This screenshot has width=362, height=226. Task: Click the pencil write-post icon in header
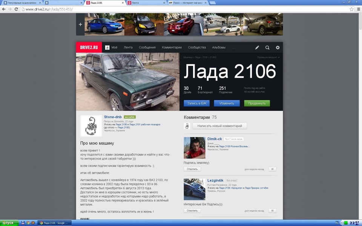pyautogui.click(x=257, y=47)
